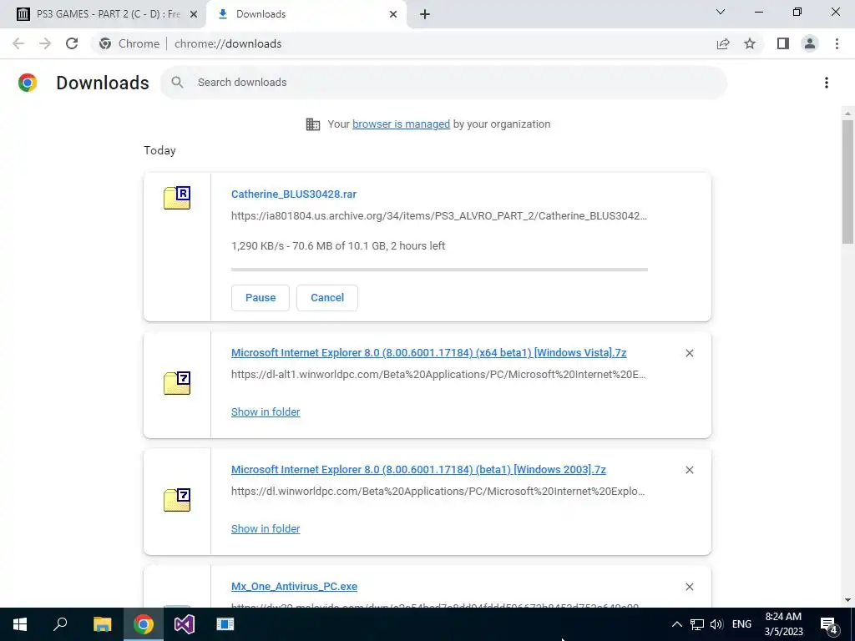The height and width of the screenshot is (641, 855).
Task: Go back to previous page
Action: pos(18,43)
